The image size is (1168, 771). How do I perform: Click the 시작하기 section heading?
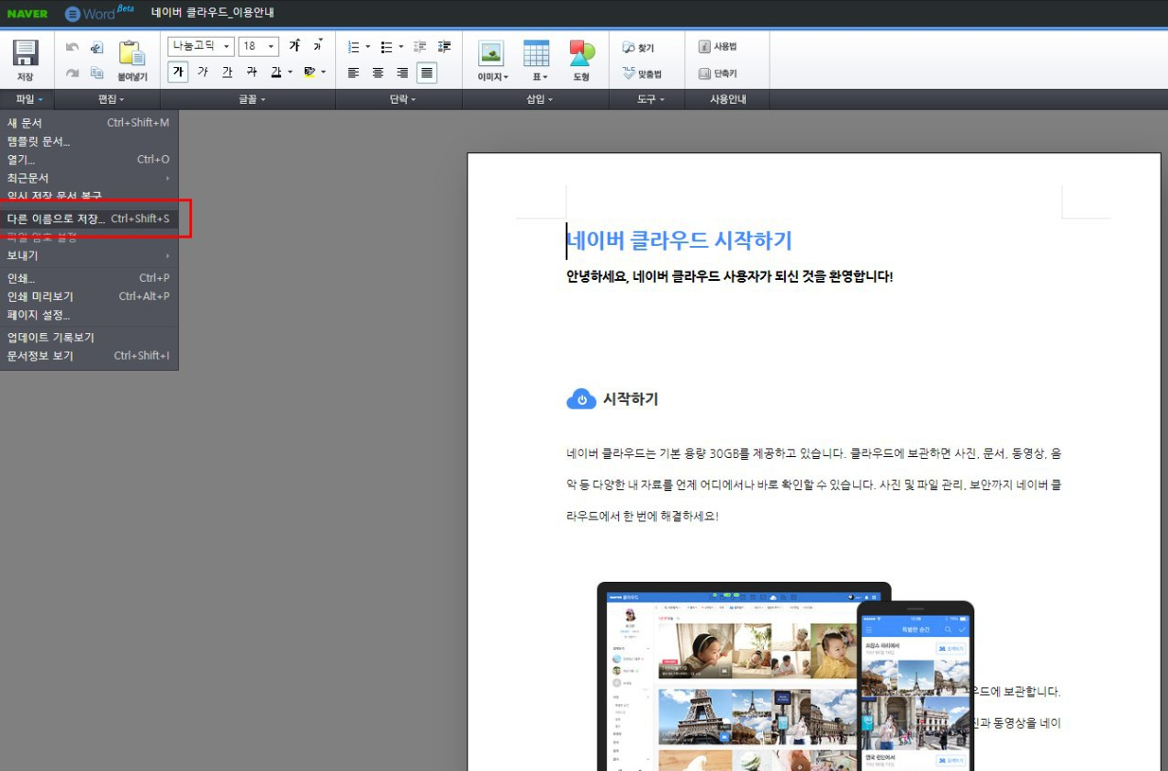(x=630, y=399)
